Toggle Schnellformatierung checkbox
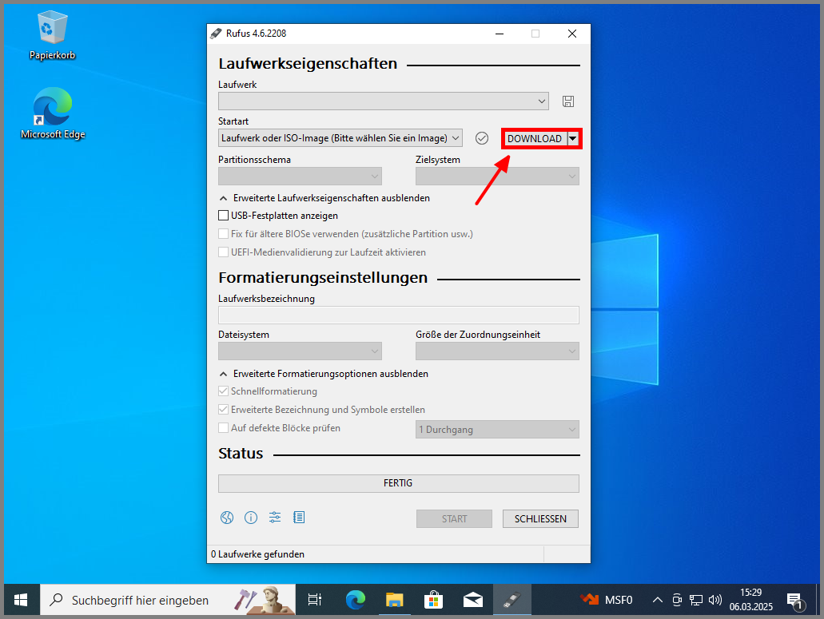 pyautogui.click(x=223, y=391)
